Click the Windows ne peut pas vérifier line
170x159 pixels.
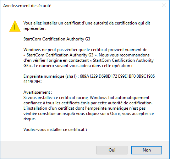pos(85,50)
